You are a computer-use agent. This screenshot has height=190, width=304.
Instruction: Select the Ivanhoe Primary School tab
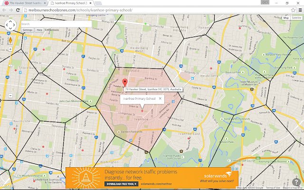(71, 3)
